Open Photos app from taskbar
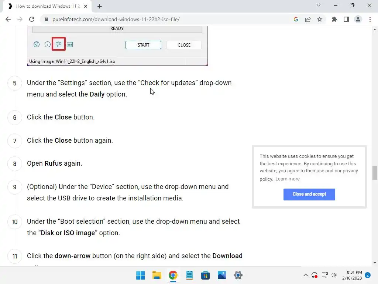378x284 pixels. [x=222, y=275]
